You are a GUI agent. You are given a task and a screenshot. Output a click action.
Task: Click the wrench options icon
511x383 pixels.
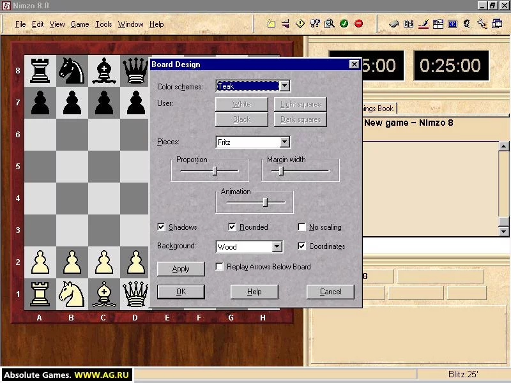pyautogui.click(x=482, y=24)
